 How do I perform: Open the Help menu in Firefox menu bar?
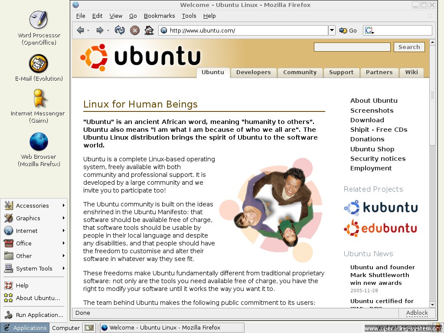209,16
